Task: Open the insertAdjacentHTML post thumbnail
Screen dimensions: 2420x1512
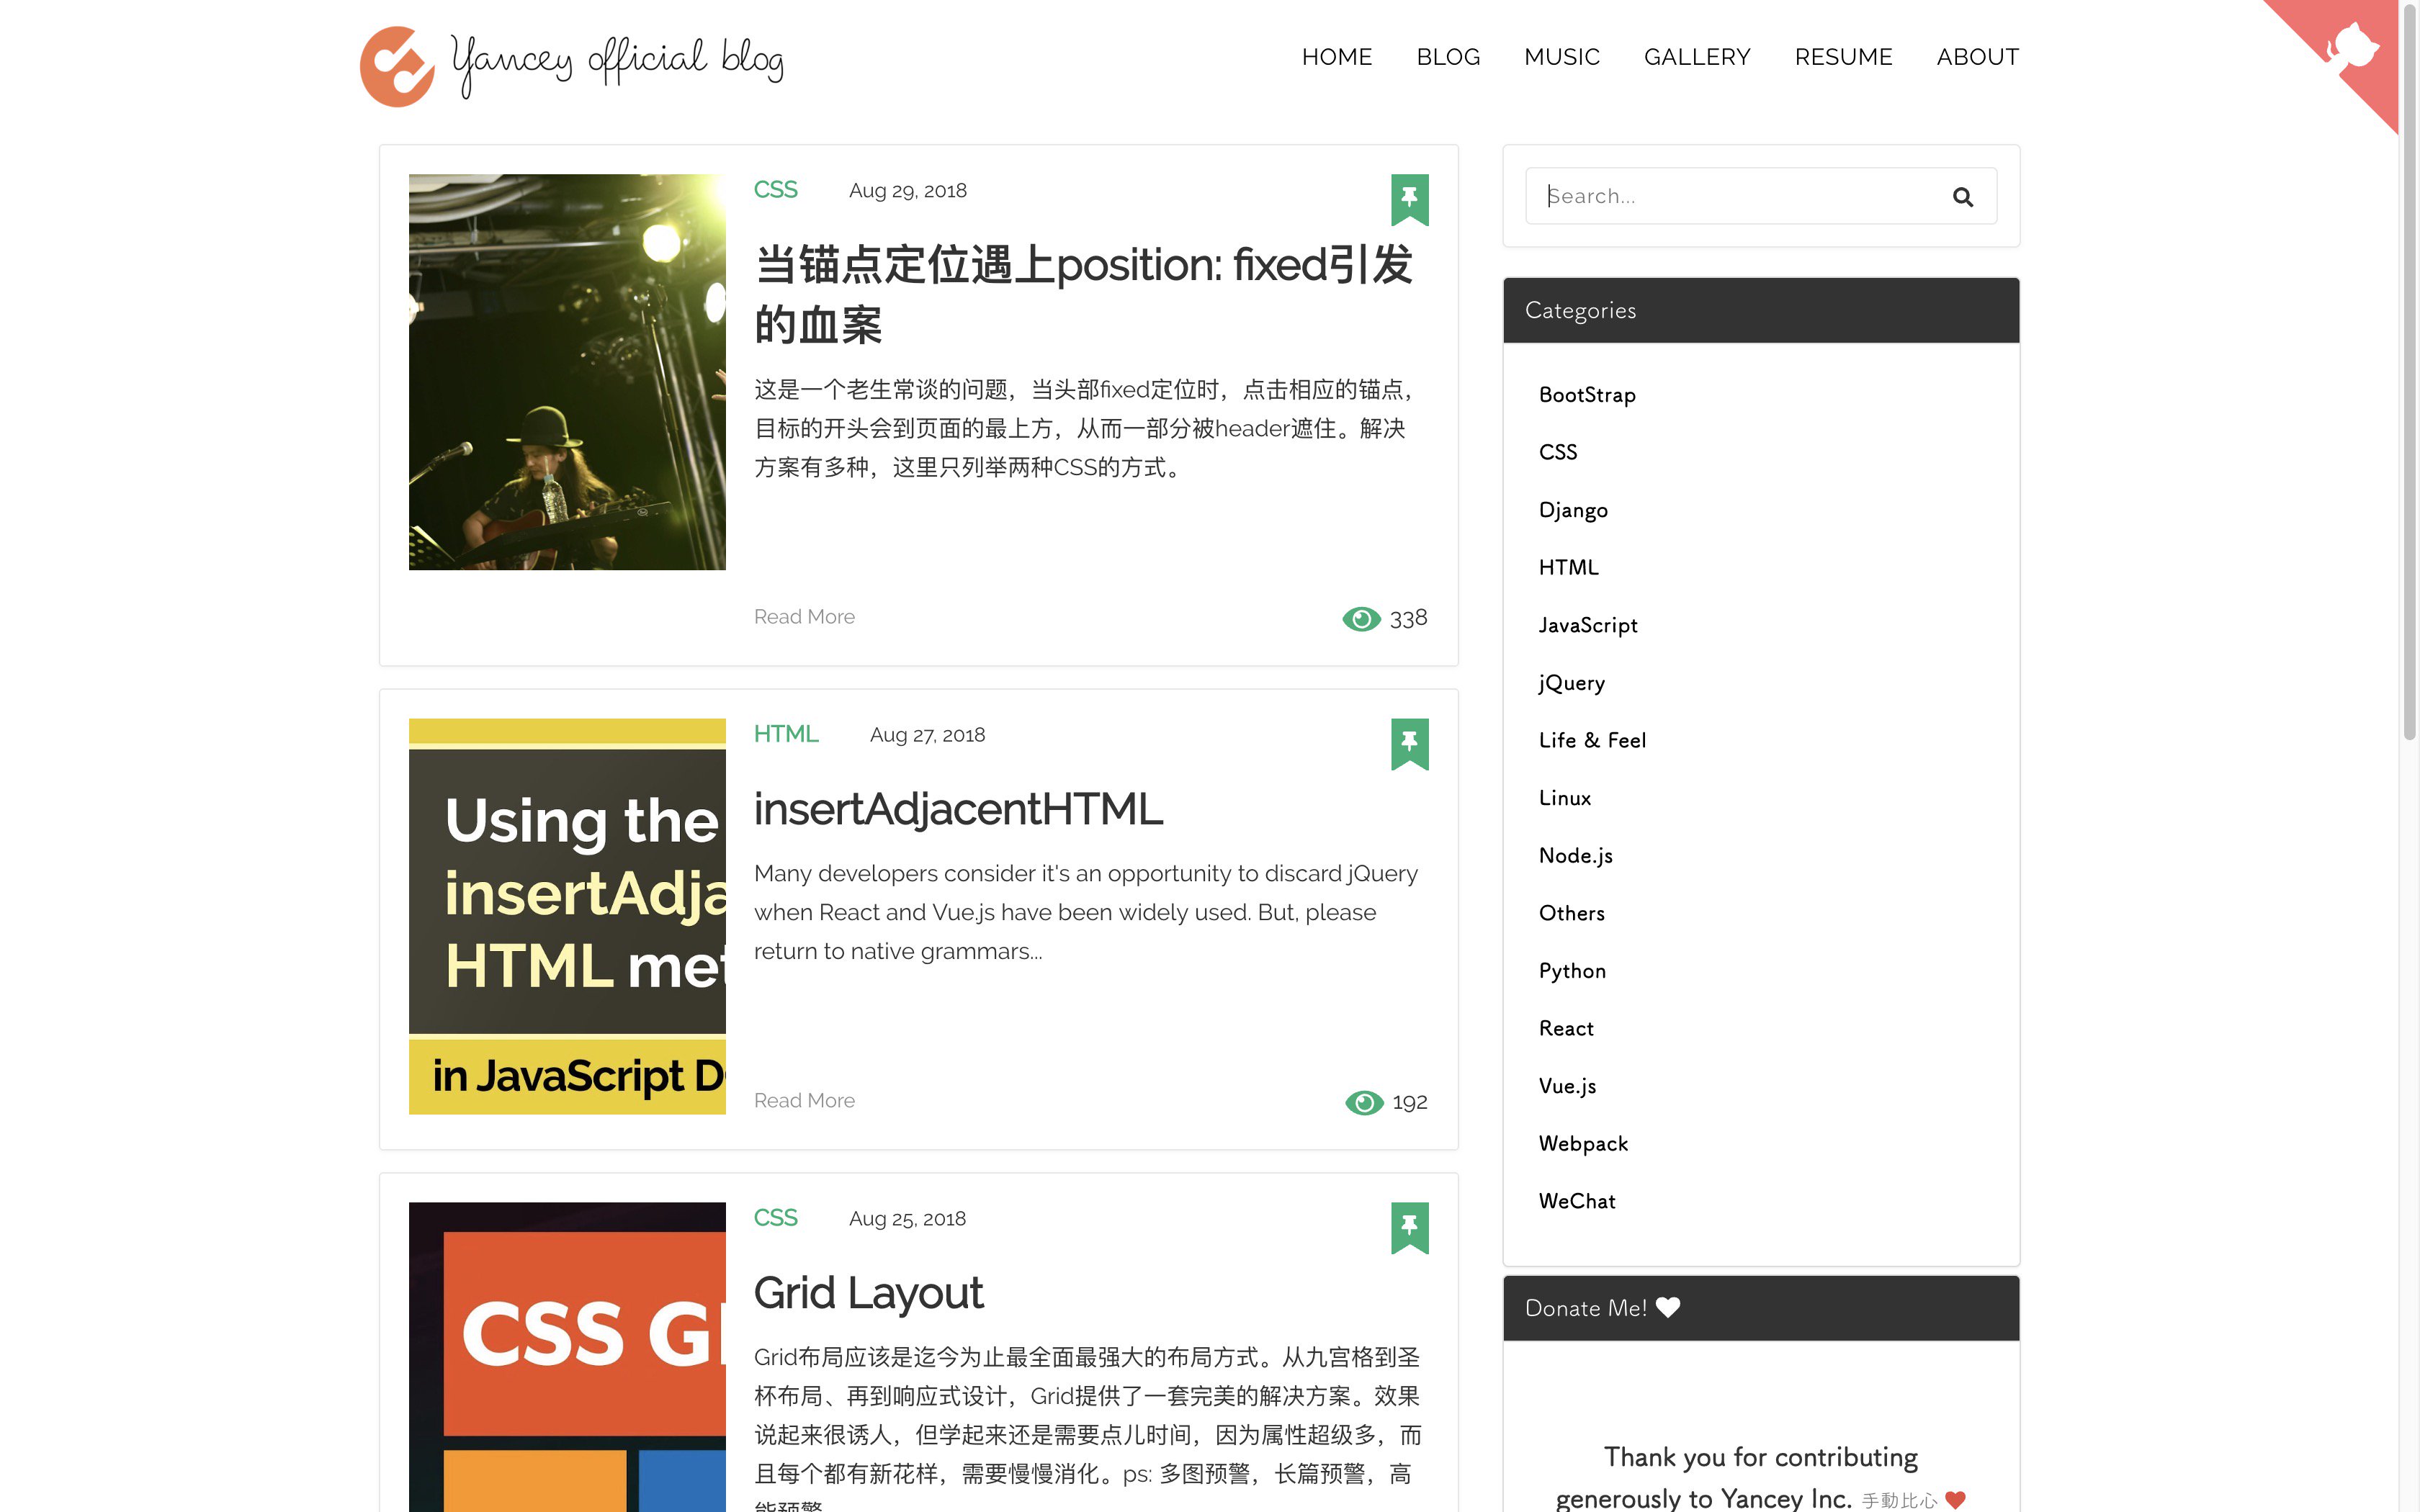Action: click(x=567, y=916)
